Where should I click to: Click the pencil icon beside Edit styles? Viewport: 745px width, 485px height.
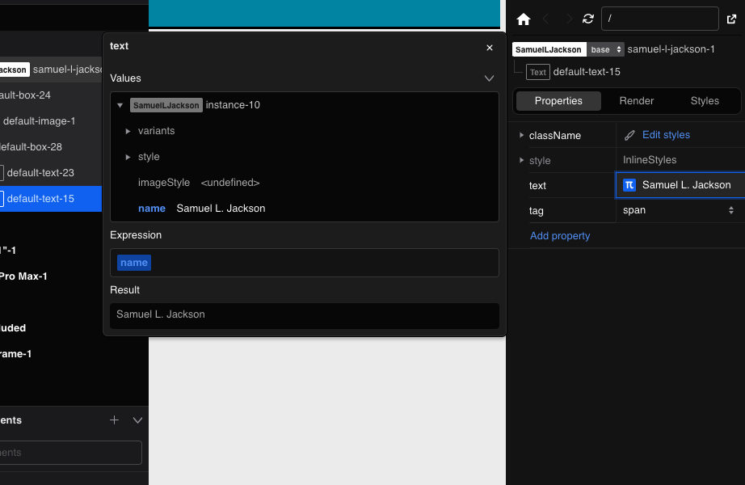pos(629,135)
